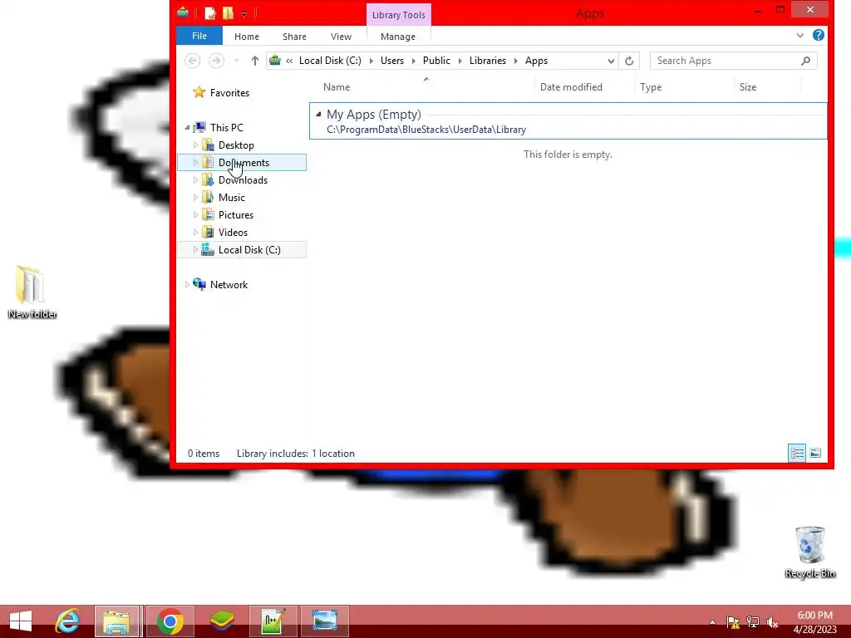Click Users in the address path
851x638 pixels.
pyautogui.click(x=392, y=61)
